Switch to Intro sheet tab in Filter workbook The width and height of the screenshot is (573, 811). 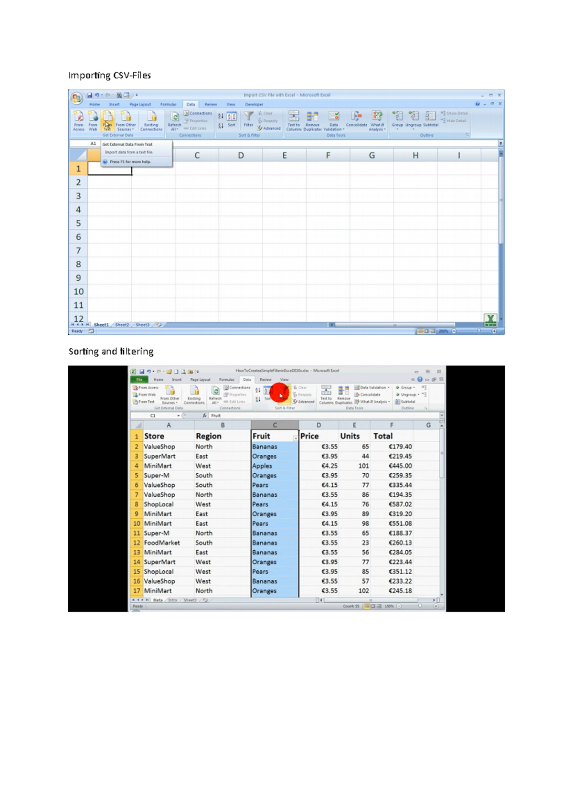click(172, 600)
